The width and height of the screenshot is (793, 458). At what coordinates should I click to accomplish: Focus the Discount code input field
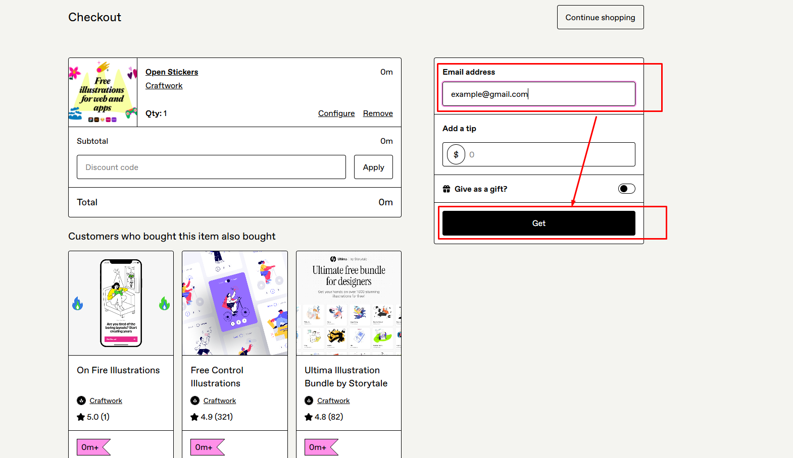[211, 167]
